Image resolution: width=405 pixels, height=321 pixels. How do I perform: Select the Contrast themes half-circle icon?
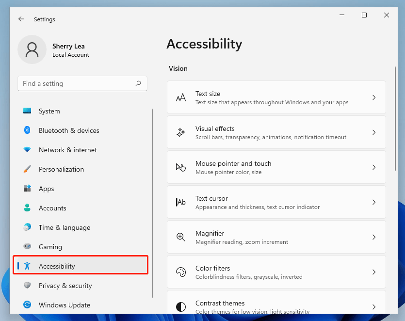coord(181,306)
